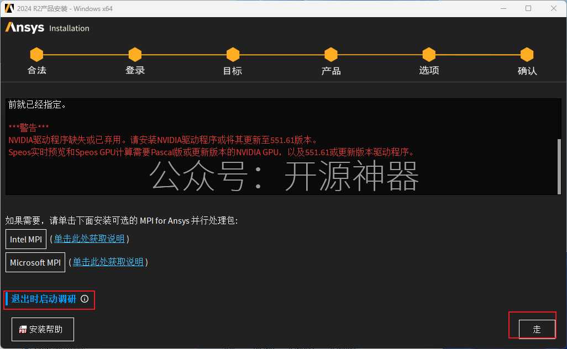567x349 pixels.
Task: Click the info icon next to 退出时启动调研
Action: (x=85, y=299)
